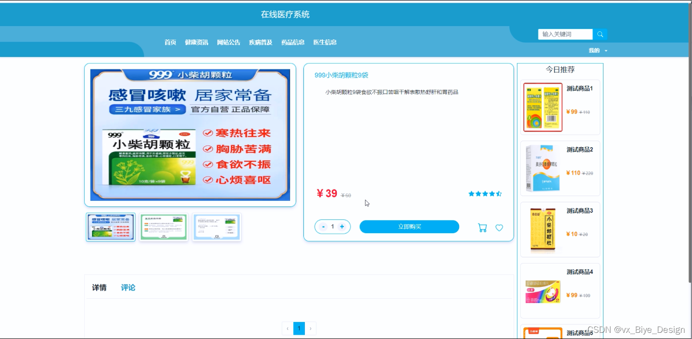
Task: Click the product description text
Action: [392, 92]
